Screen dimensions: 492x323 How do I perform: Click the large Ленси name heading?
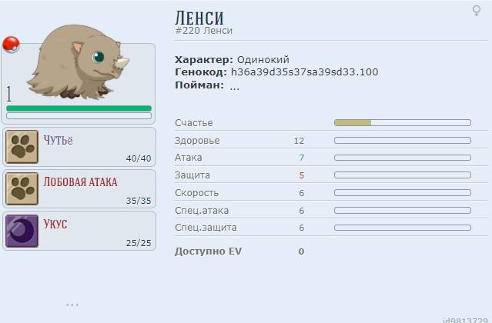coord(199,18)
